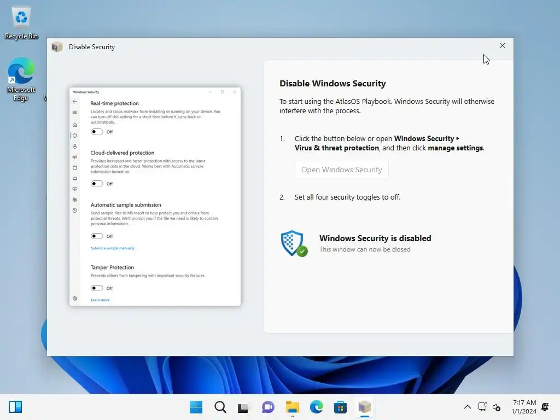Click the Learn more link in the preview
The height and width of the screenshot is (420, 560).
[100, 300]
